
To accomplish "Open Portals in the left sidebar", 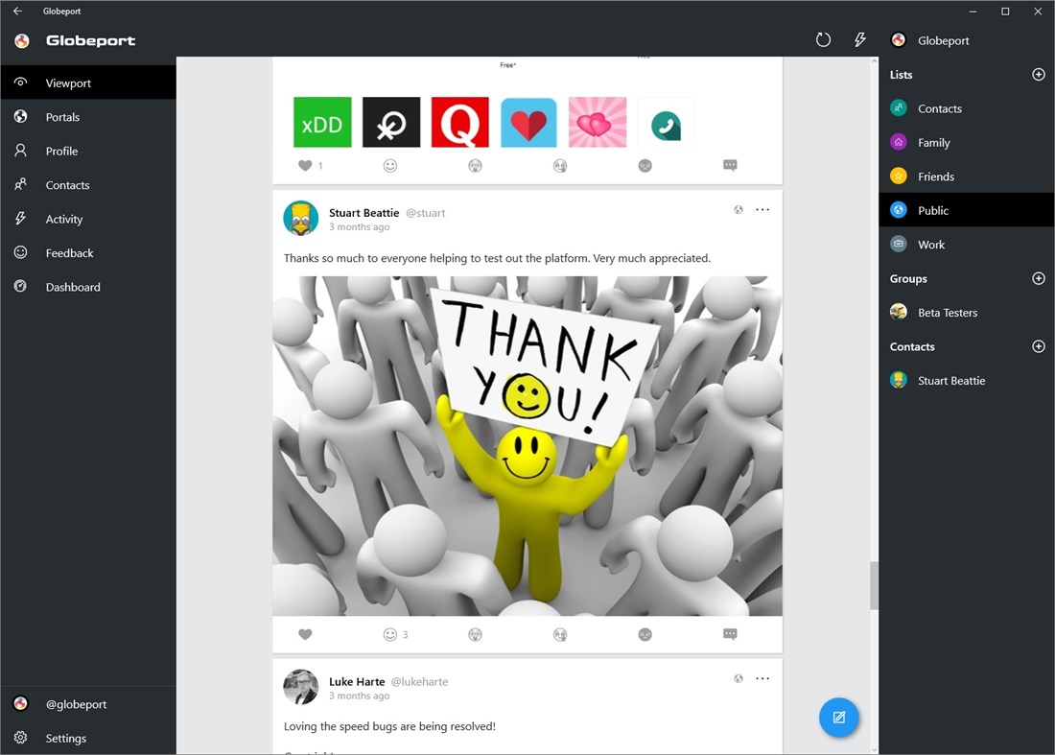I will point(88,116).
